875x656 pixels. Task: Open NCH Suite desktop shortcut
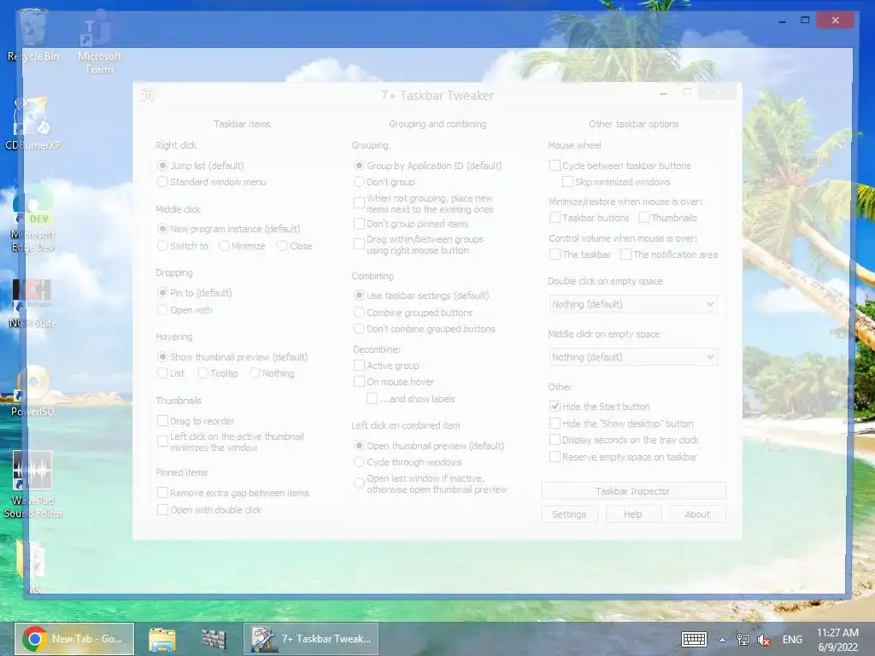[x=32, y=302]
